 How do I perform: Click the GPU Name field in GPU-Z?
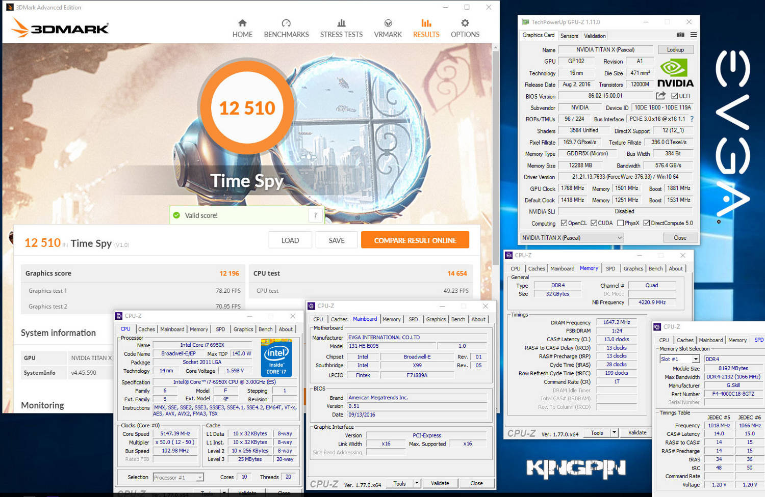(605, 50)
